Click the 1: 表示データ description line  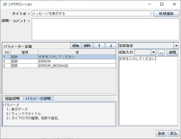17,109
